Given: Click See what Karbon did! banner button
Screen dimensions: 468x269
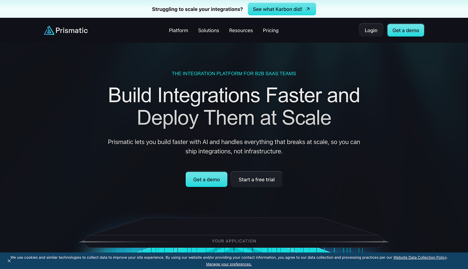Looking at the screenshot, I should coord(282,9).
